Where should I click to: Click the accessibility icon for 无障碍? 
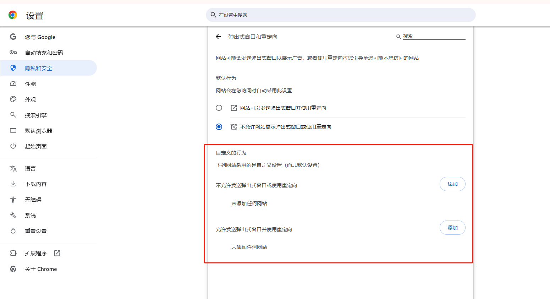[x=13, y=200]
